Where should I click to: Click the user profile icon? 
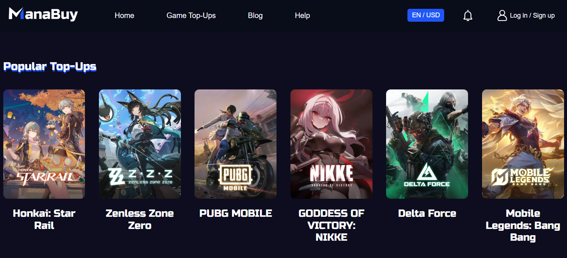pos(502,15)
